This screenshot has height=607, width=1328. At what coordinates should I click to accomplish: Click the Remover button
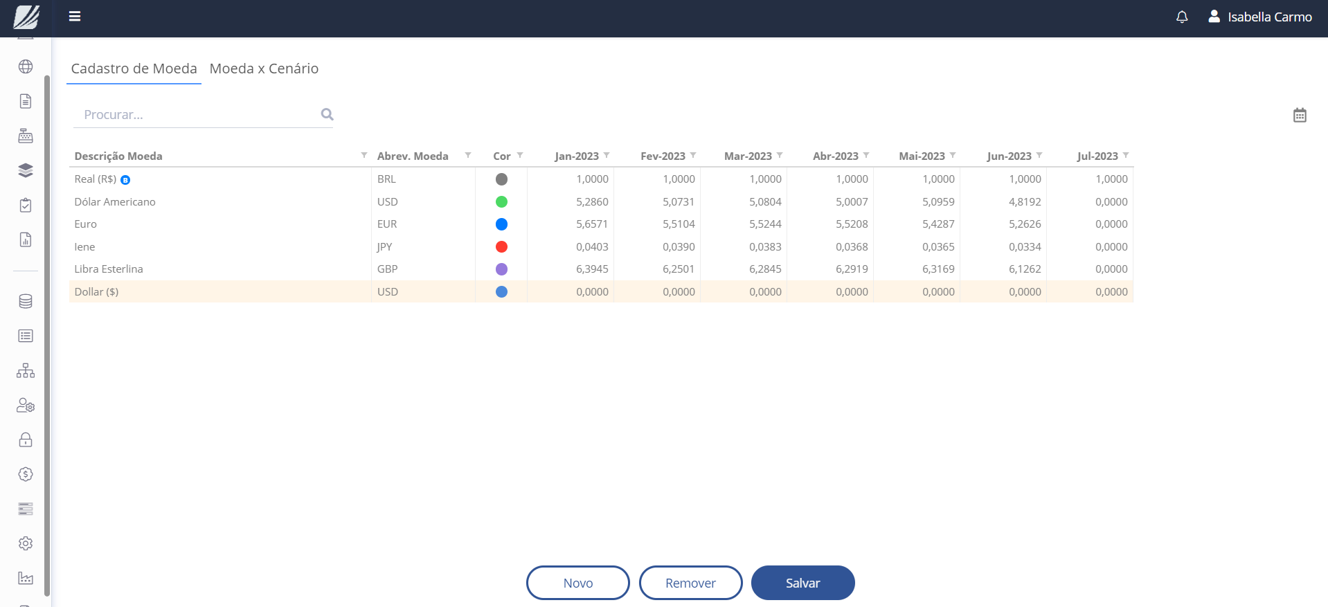tap(690, 583)
